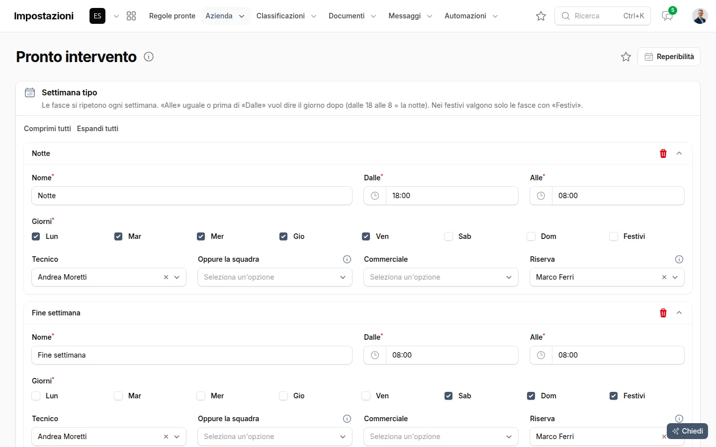Focus the Ricerca search box
The height and width of the screenshot is (447, 716).
click(x=603, y=16)
